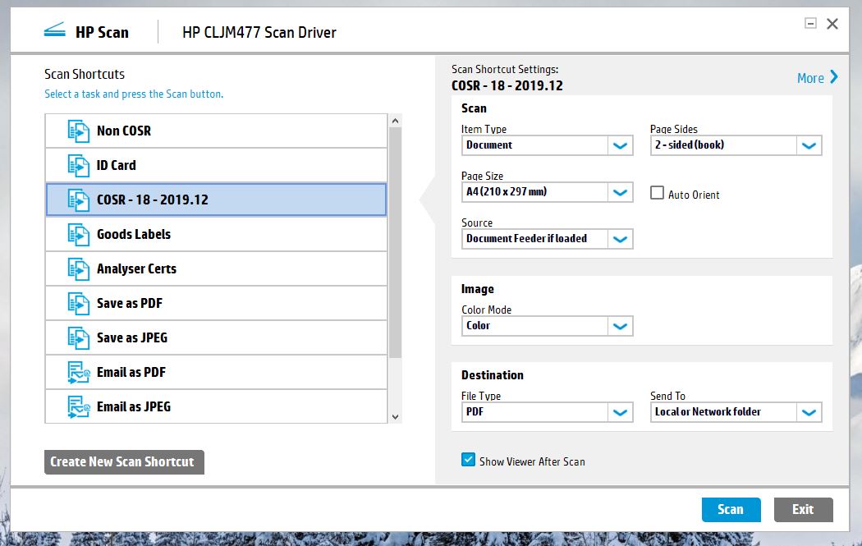Expand the Color Mode dropdown
The width and height of the screenshot is (862, 546).
(547, 325)
